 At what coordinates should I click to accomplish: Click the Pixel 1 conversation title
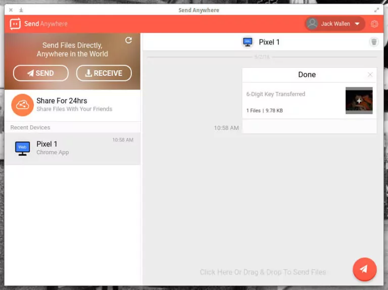coord(269,42)
